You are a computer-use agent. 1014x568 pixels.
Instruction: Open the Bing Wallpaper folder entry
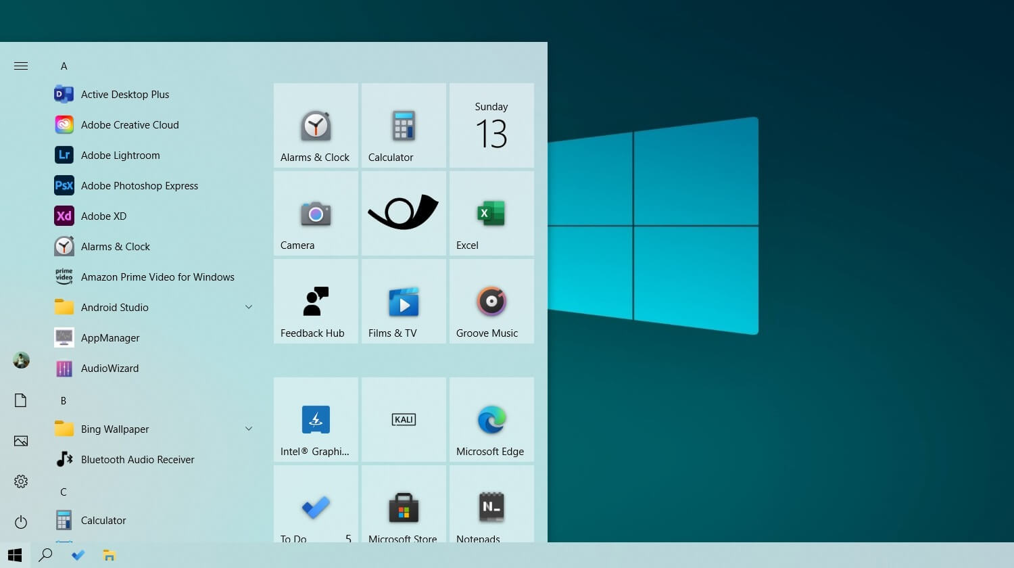(154, 429)
